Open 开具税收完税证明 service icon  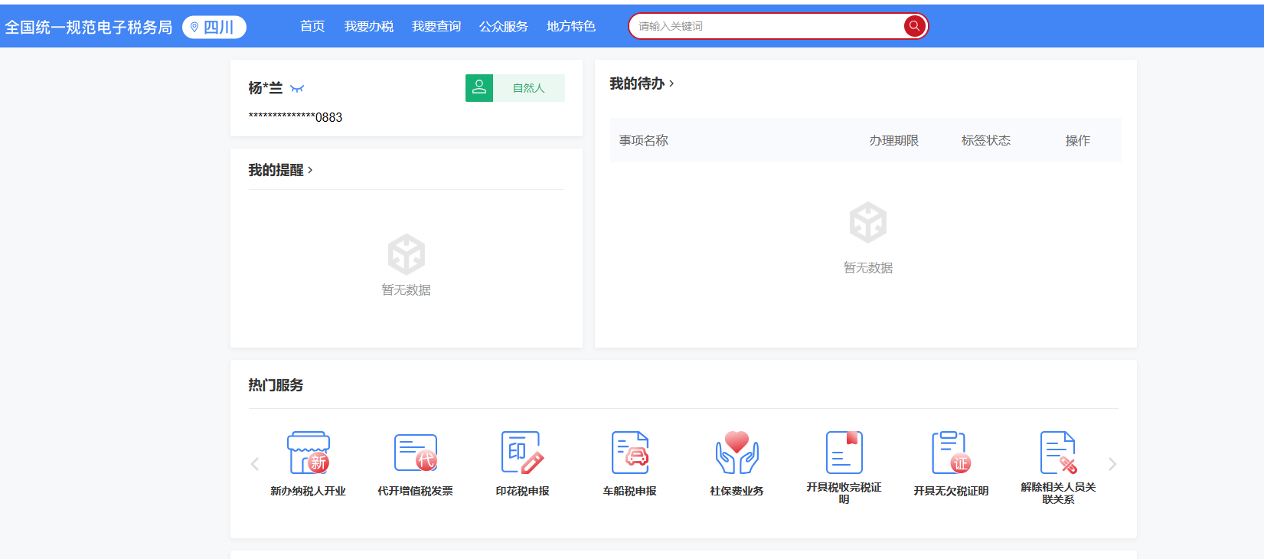(x=844, y=453)
